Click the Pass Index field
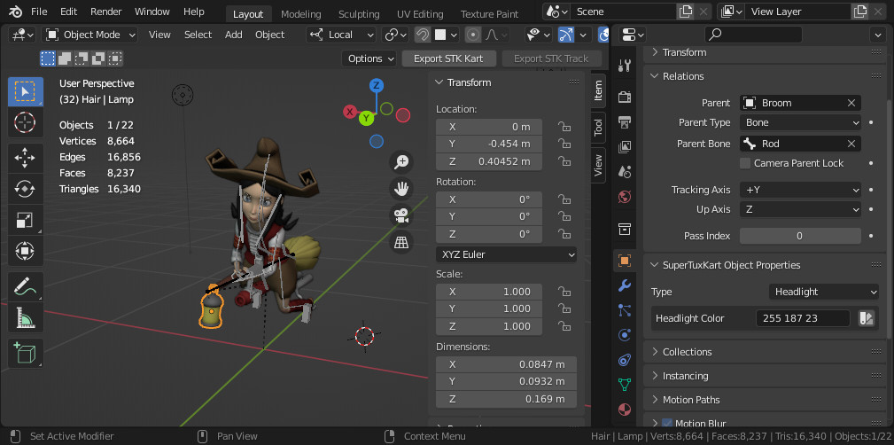The image size is (894, 445). pos(800,236)
